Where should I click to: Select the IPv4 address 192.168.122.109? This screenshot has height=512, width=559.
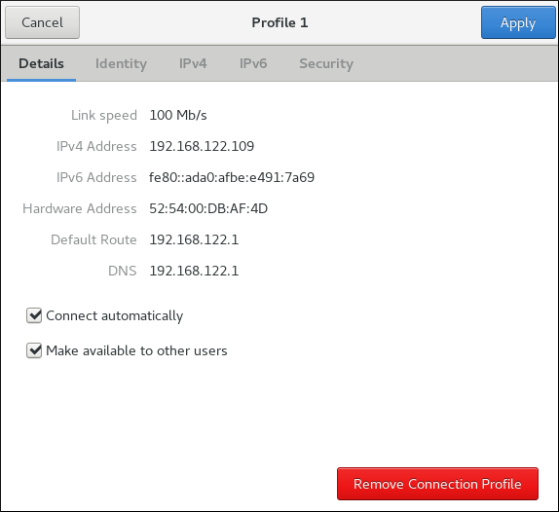tap(202, 146)
